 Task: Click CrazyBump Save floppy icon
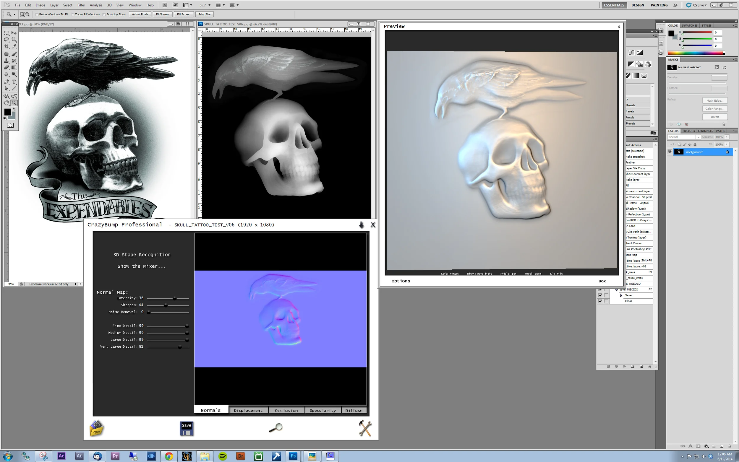pyautogui.click(x=187, y=428)
